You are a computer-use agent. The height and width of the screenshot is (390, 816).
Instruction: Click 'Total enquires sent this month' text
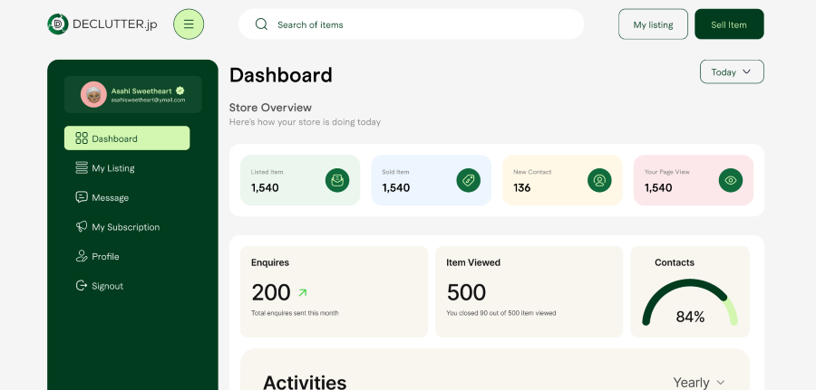click(x=295, y=313)
